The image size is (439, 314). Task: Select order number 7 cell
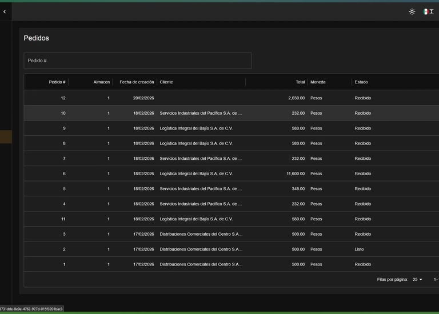65,159
